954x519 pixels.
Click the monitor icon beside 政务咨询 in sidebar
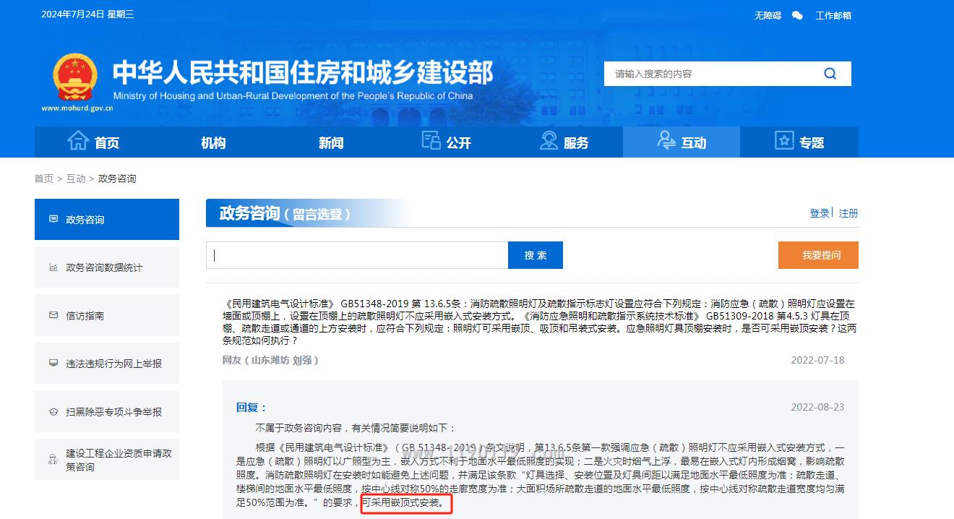[x=53, y=219]
